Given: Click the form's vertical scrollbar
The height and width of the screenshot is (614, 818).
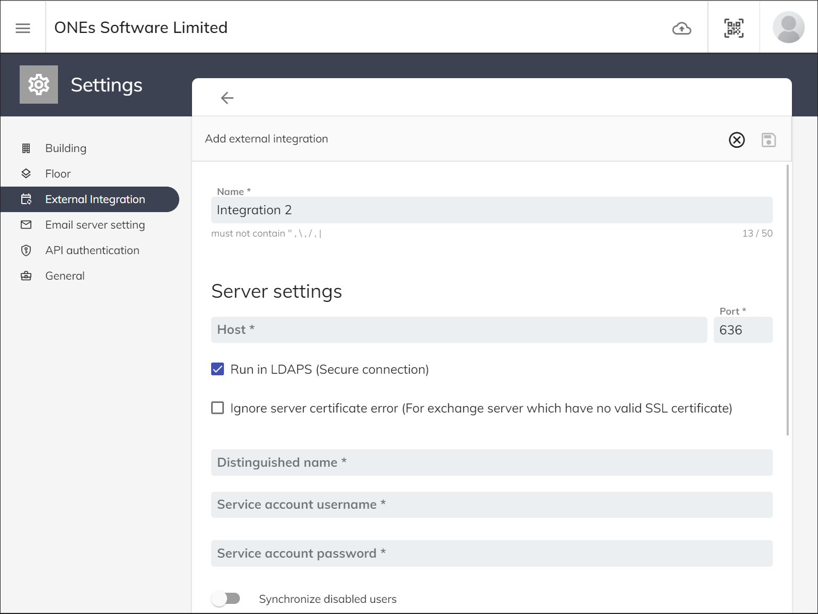Looking at the screenshot, I should [788, 300].
